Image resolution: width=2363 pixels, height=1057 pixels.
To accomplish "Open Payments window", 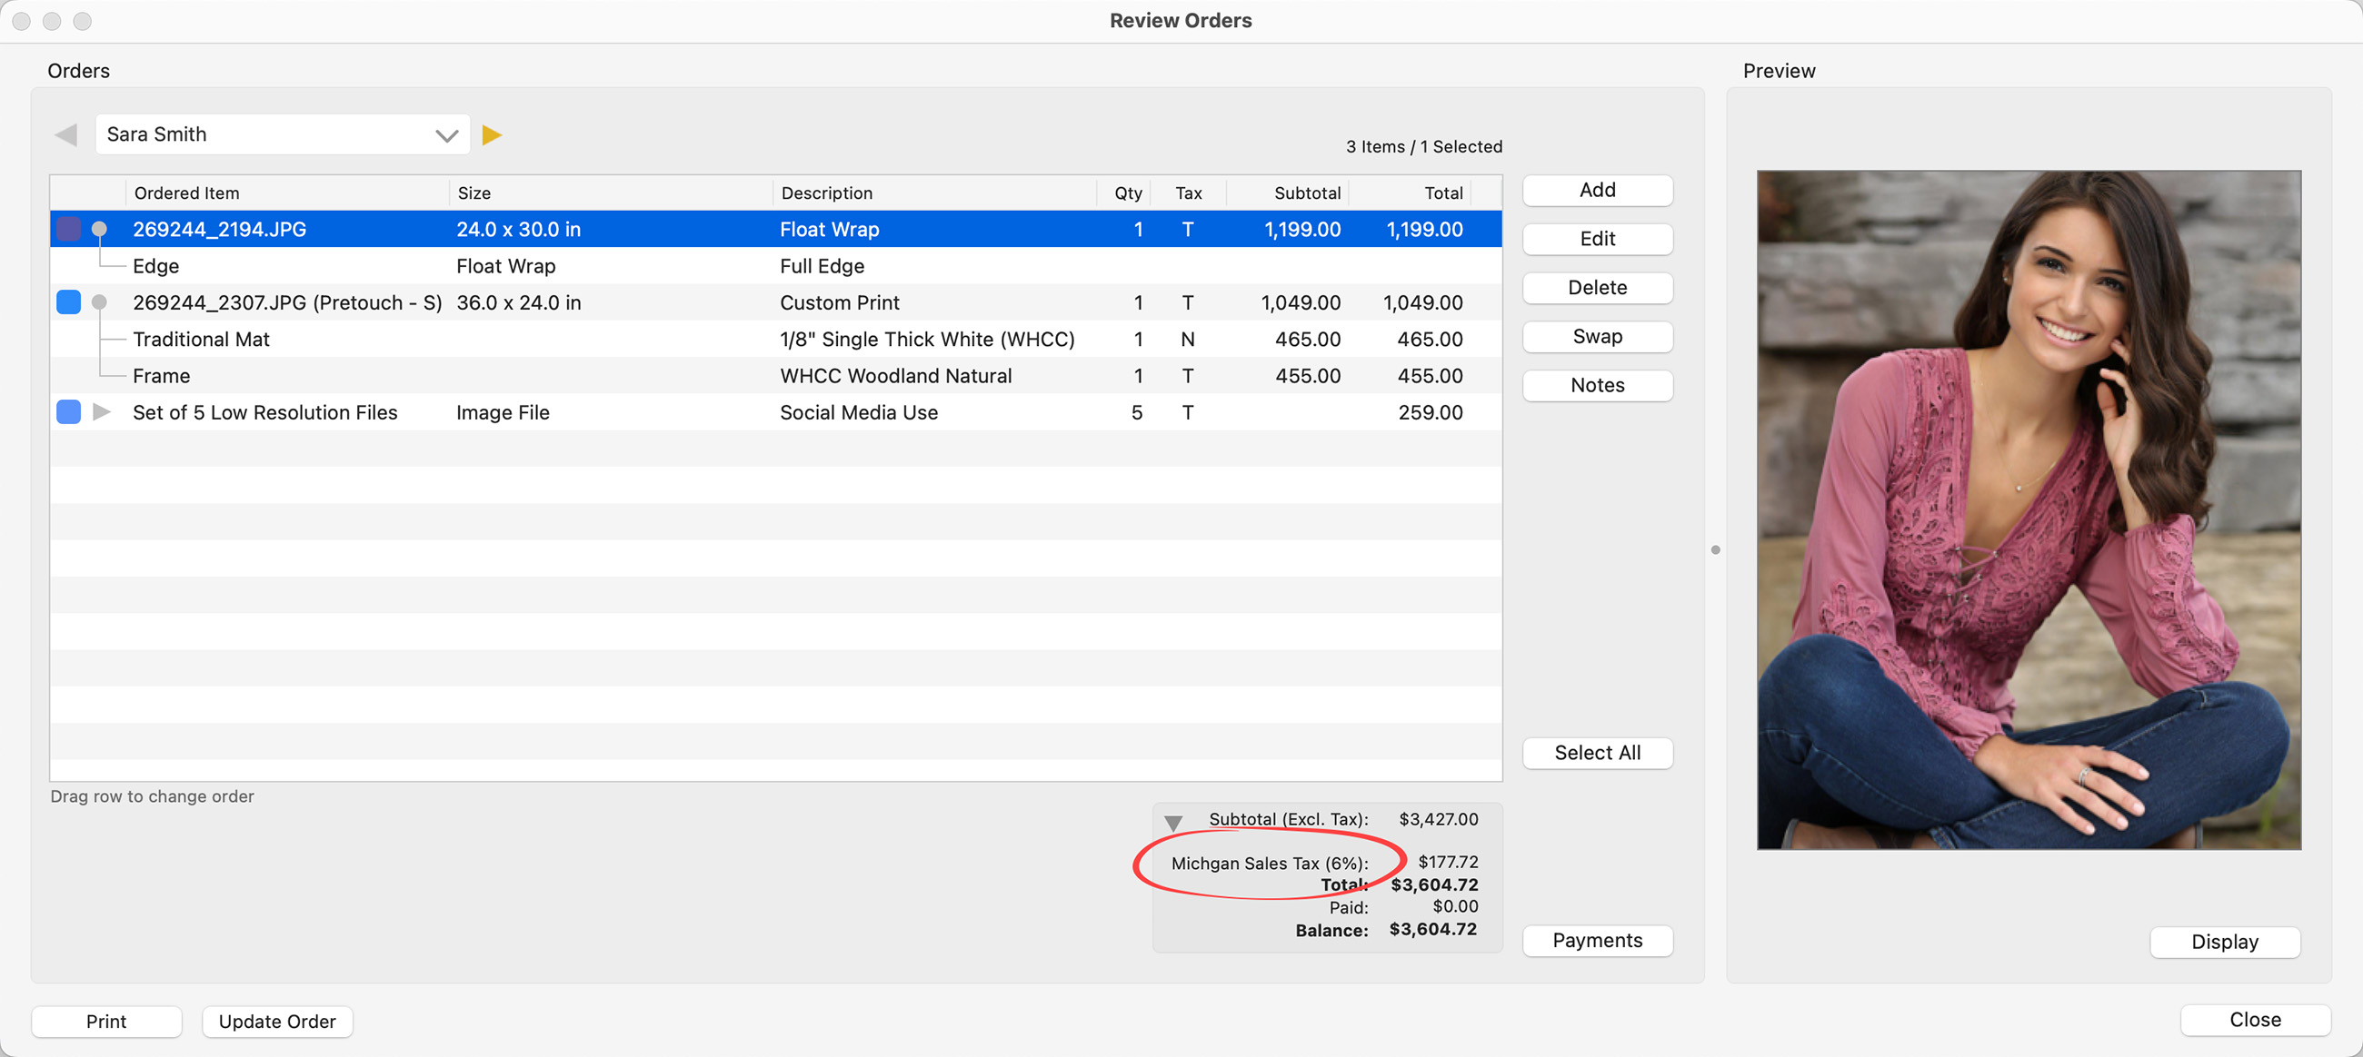I will (x=1596, y=940).
